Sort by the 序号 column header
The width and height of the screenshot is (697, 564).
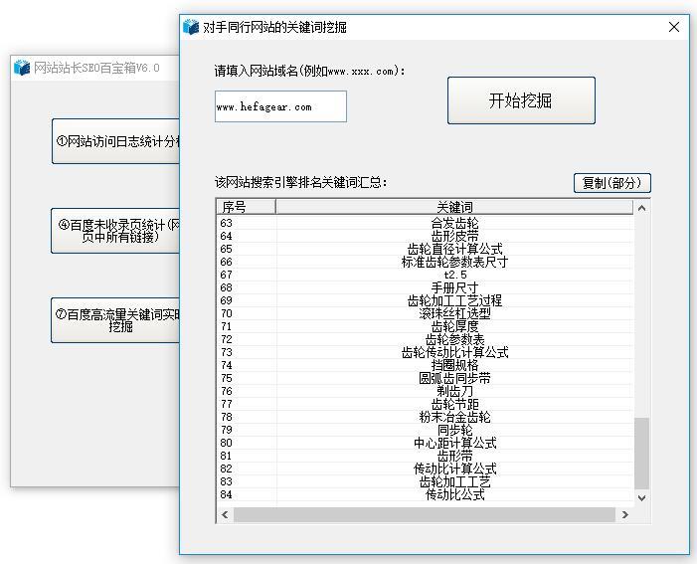246,207
